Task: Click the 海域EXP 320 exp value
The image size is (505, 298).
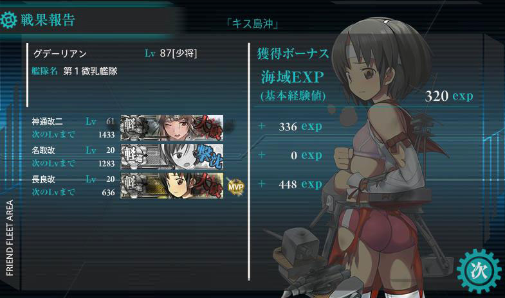Action: [x=449, y=96]
